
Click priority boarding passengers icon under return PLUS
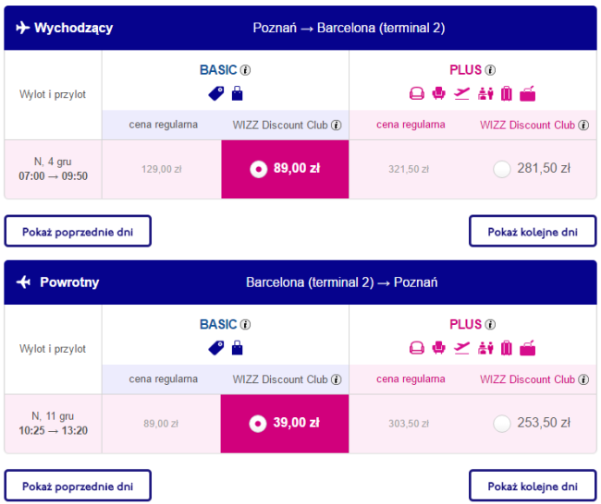(x=484, y=348)
